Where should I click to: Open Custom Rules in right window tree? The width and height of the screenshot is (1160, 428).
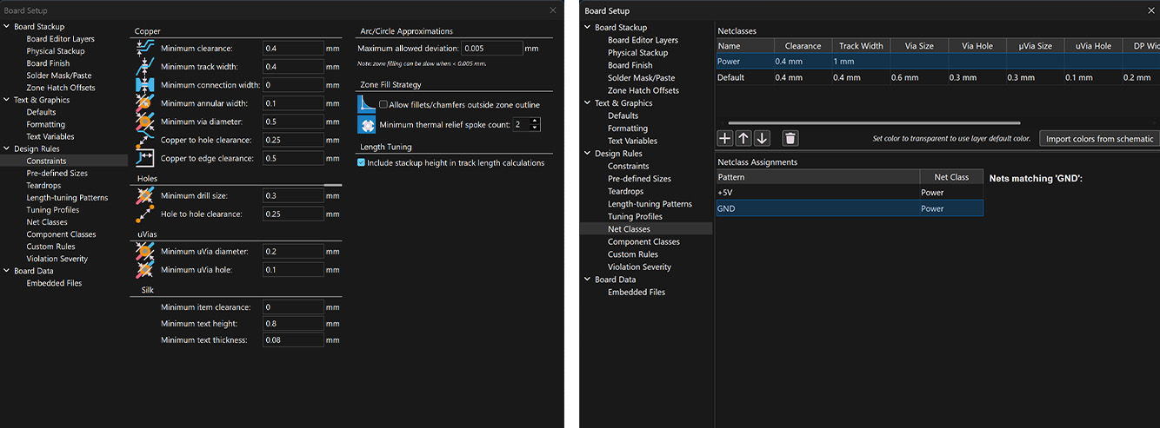633,254
